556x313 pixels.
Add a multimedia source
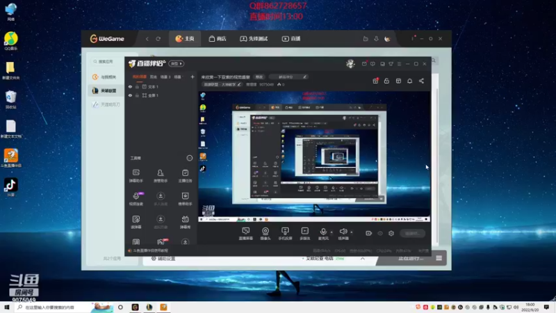click(304, 234)
